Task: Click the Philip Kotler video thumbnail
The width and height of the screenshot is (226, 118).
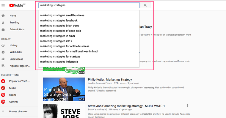Action: click(x=64, y=89)
